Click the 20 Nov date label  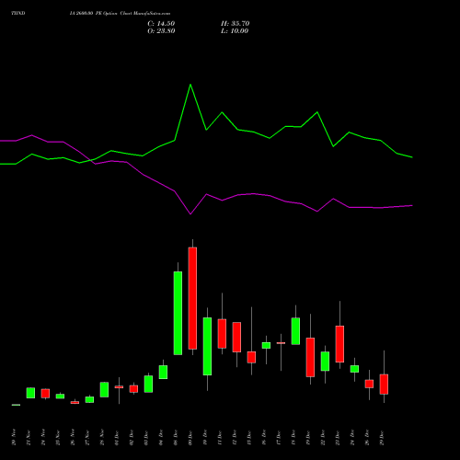point(14,437)
